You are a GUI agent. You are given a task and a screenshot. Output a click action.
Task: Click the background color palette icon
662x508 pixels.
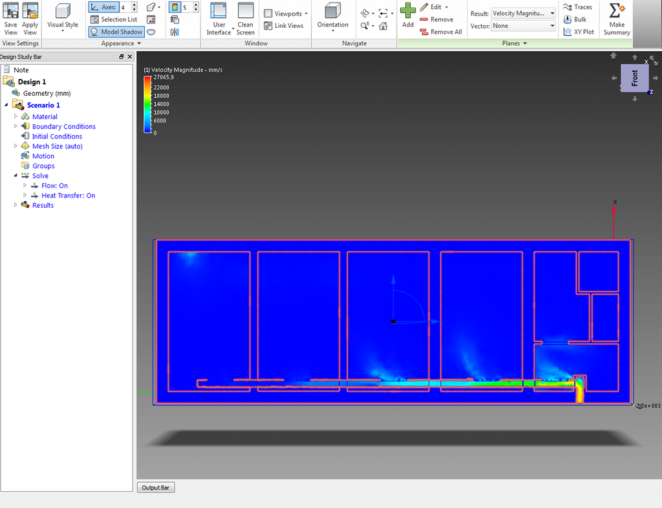tap(151, 19)
